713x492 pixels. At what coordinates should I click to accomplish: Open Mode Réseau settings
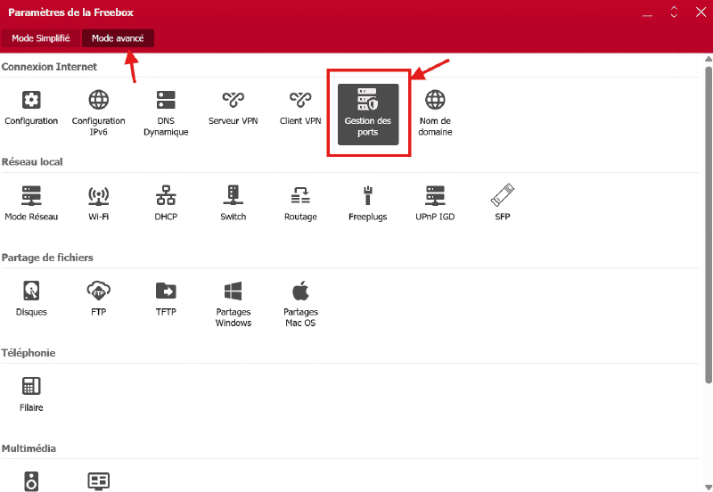click(x=31, y=203)
